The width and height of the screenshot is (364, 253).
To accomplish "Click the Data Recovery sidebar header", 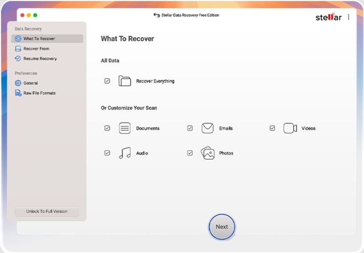I will tap(28, 29).
